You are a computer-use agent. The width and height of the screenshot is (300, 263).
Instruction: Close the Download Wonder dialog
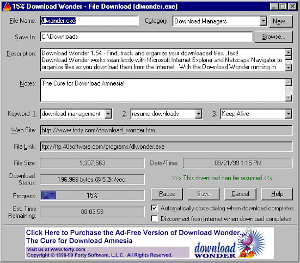point(292,7)
